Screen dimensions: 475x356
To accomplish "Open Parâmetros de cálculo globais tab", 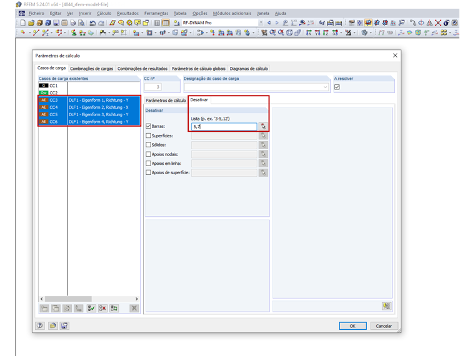I will [198, 69].
